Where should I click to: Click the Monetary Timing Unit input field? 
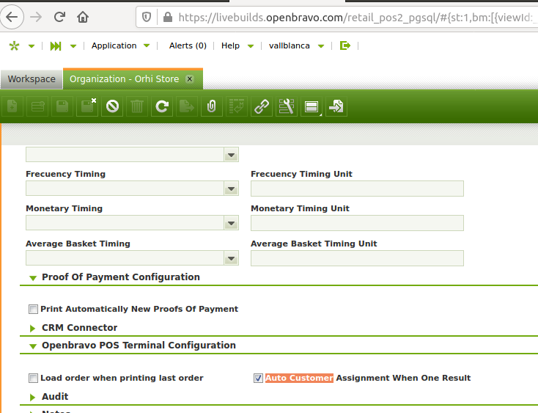[357, 223]
